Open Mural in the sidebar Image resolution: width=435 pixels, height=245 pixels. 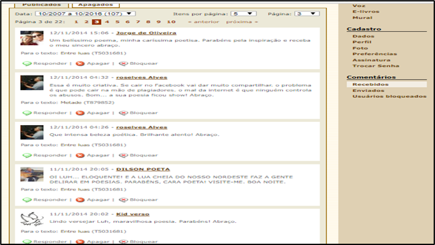point(363,18)
